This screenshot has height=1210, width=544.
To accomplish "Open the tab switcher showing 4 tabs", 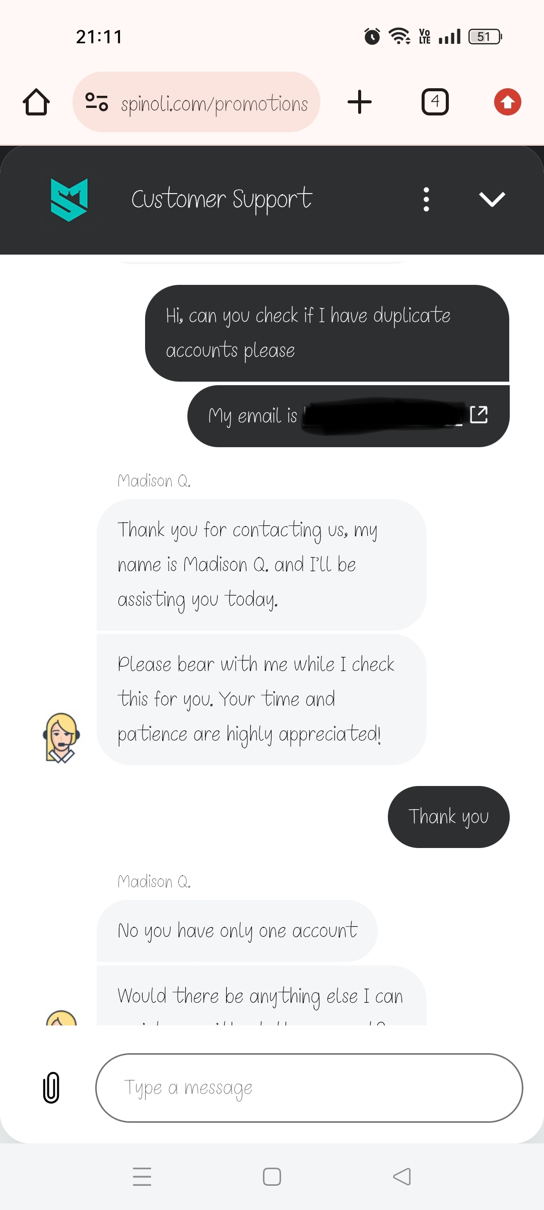I will [x=435, y=102].
